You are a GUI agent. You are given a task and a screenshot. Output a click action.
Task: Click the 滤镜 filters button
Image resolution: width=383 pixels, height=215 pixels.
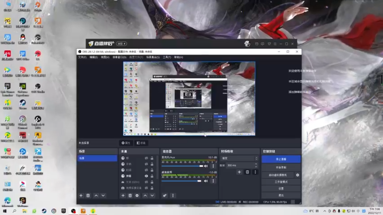[x=141, y=143]
